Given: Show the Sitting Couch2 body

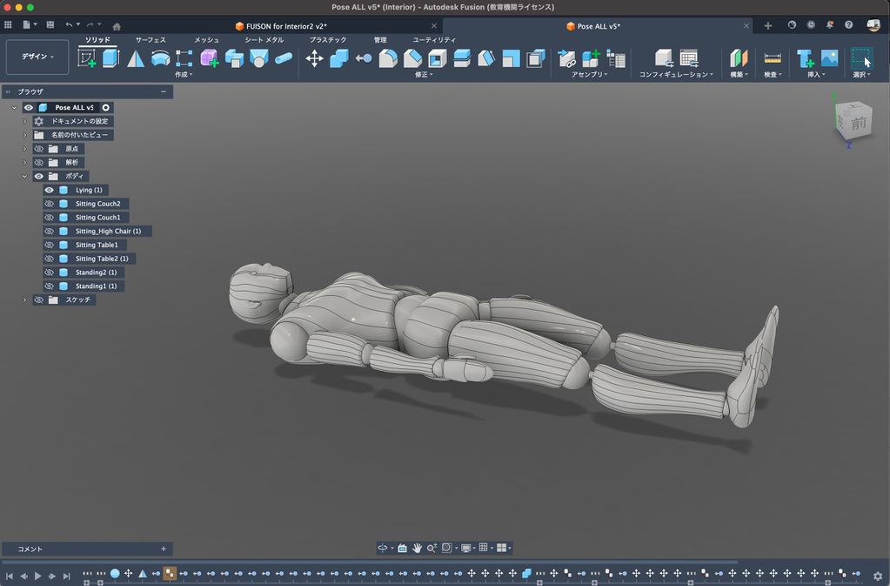Looking at the screenshot, I should pyautogui.click(x=50, y=204).
